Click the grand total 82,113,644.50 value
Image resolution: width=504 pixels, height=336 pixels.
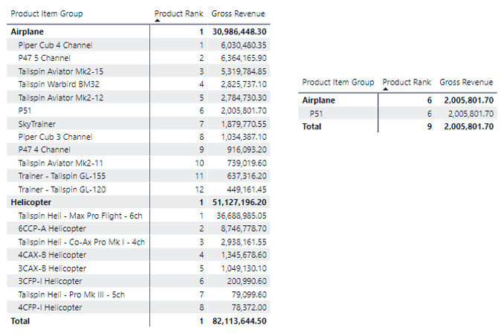click(x=239, y=320)
